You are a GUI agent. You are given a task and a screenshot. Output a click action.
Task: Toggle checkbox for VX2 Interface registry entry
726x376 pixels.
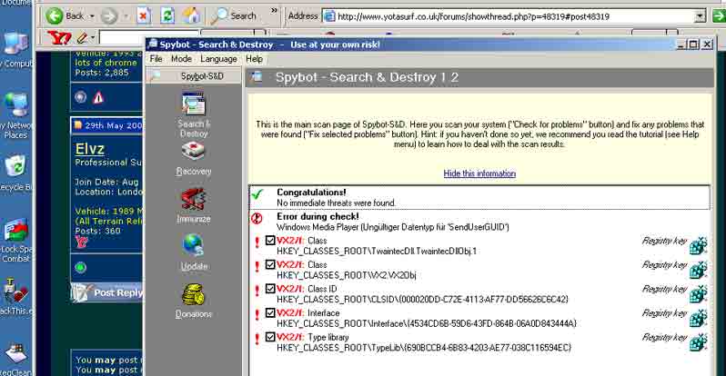click(x=269, y=313)
